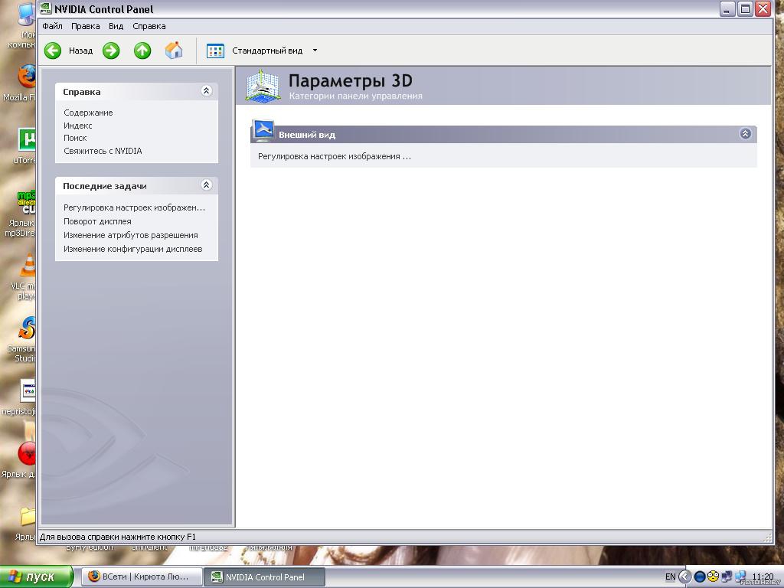Open the Справка menu in menu bar
Image resolution: width=784 pixels, height=588 pixels.
pyautogui.click(x=149, y=26)
